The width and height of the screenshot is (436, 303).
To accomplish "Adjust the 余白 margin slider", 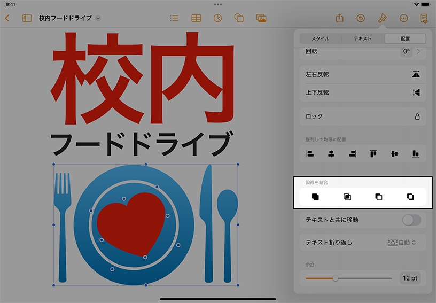I will 336,278.
